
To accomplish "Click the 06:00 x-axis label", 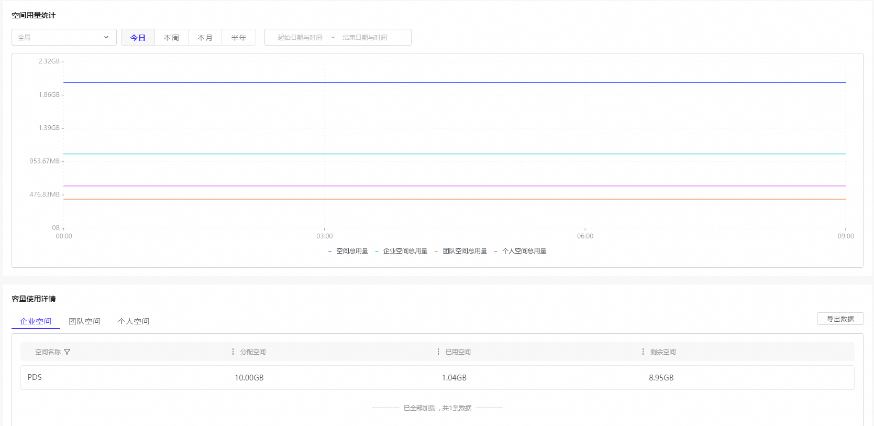I will click(585, 236).
